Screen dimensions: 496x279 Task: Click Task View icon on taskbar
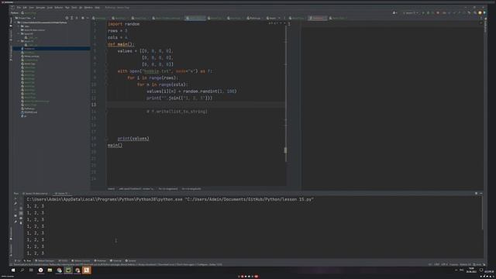pos(31,270)
